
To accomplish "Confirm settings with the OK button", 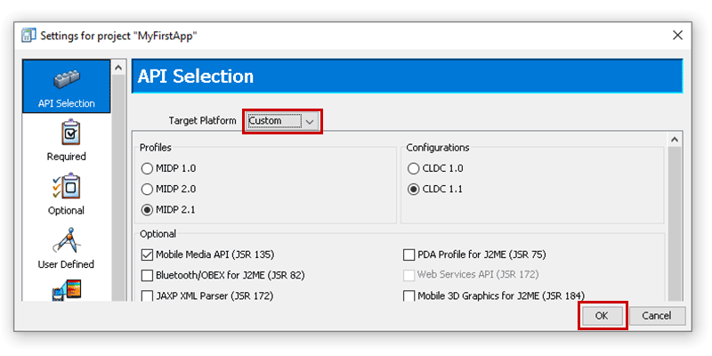I will 603,316.
